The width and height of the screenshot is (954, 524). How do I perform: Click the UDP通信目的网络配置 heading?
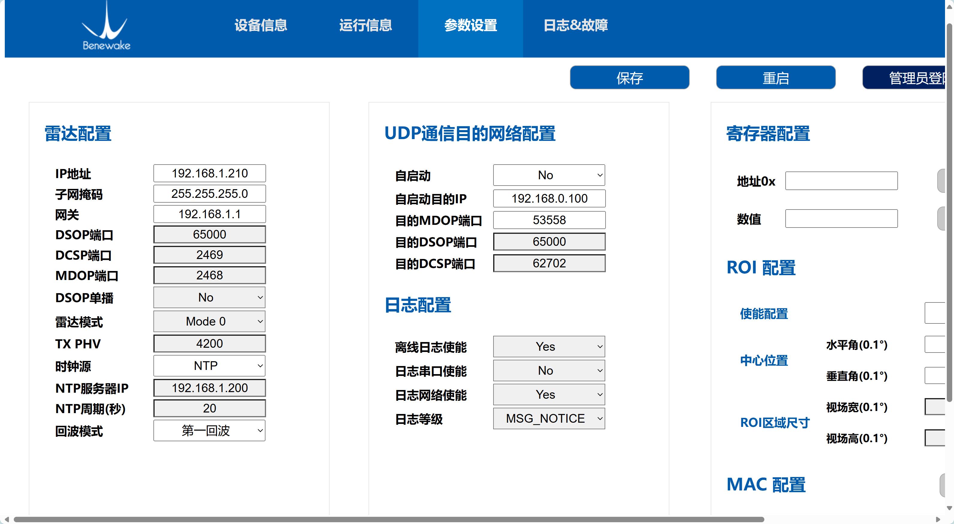pos(470,133)
